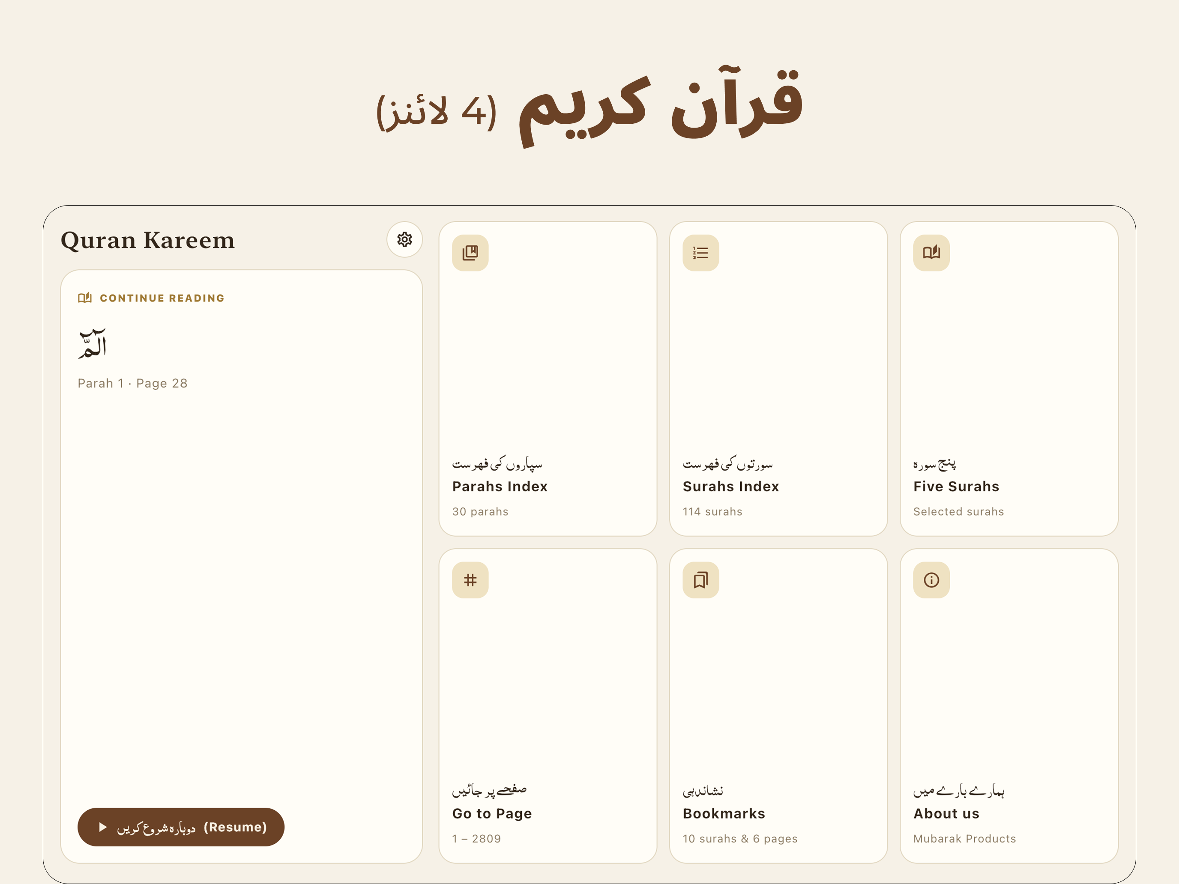The width and height of the screenshot is (1179, 884).
Task: Click the Bookmarks icon
Action: click(700, 580)
